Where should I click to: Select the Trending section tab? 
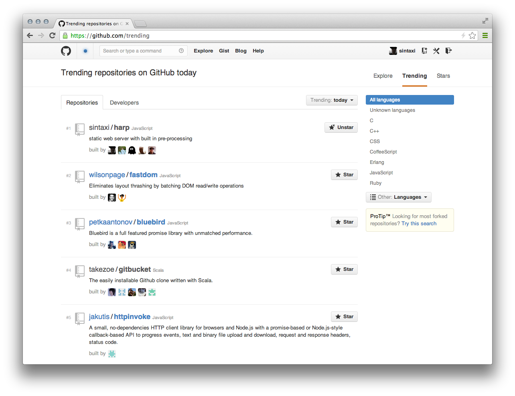[x=415, y=76]
